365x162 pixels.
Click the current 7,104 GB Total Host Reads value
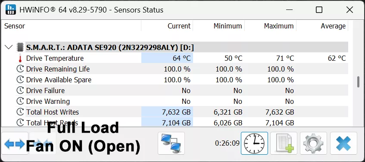[176, 123]
